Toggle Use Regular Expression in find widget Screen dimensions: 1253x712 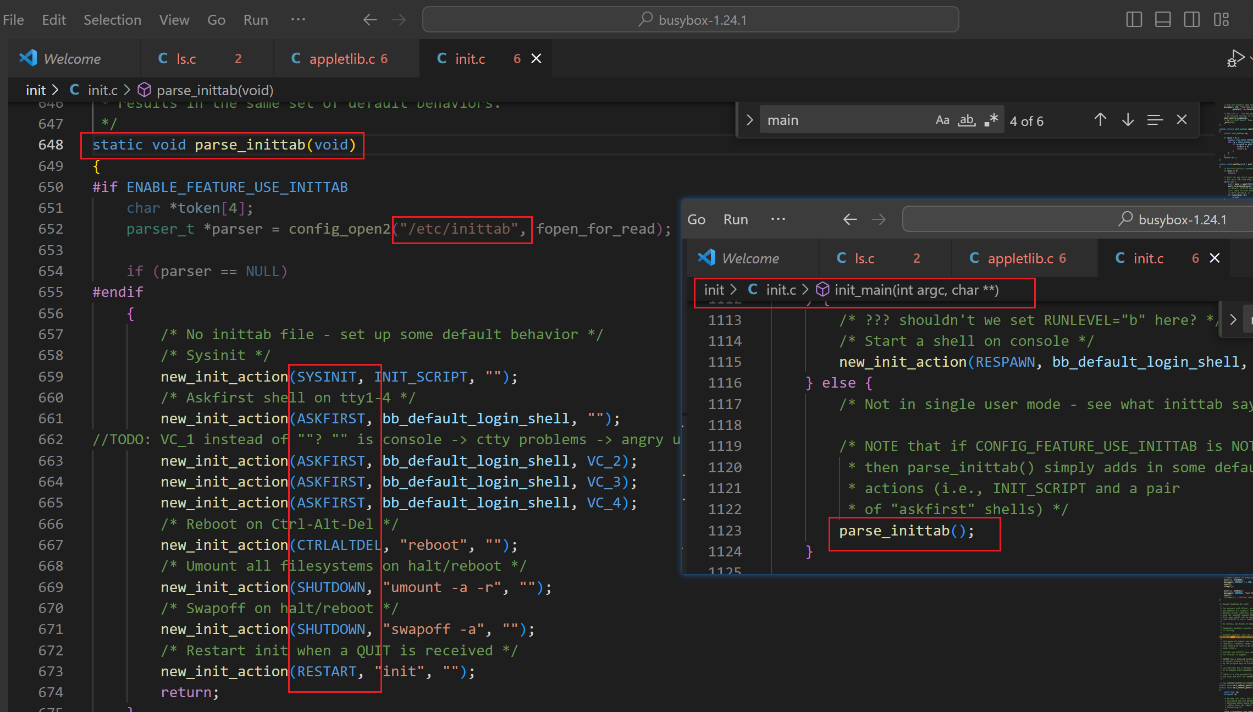(x=991, y=120)
